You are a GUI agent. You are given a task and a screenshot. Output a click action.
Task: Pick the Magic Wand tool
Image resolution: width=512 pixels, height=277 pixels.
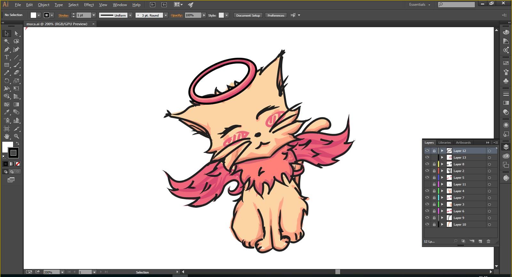(x=7, y=41)
